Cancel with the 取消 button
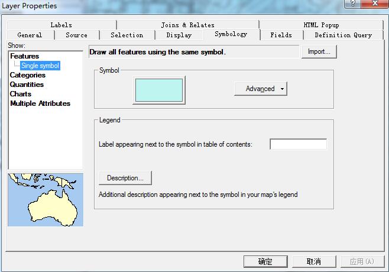The height and width of the screenshot is (272, 389). [314, 261]
